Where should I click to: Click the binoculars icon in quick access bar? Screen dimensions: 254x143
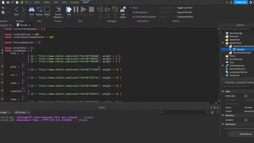point(8,2)
